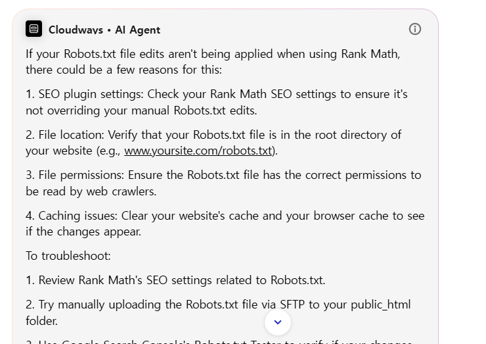Image resolution: width=486 pixels, height=344 pixels.
Task: Open the www.yoursite.com/robots.txt link
Action: click(x=198, y=151)
